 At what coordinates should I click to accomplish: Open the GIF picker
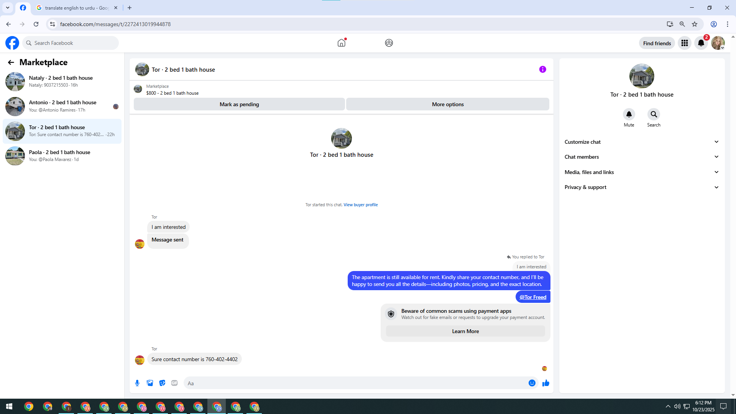tap(174, 383)
